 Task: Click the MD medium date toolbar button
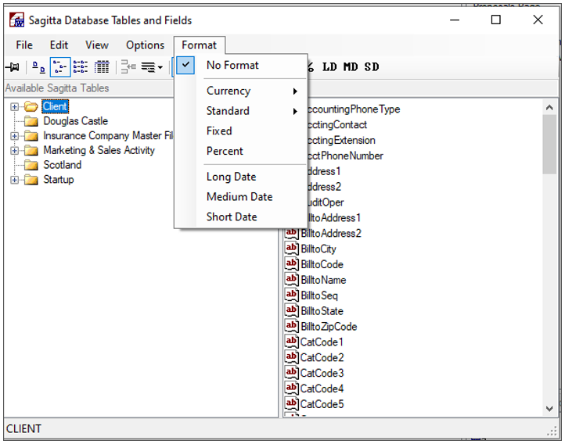(351, 67)
